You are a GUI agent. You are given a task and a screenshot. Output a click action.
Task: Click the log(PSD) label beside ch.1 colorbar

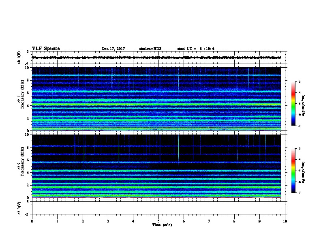[x=304, y=106]
